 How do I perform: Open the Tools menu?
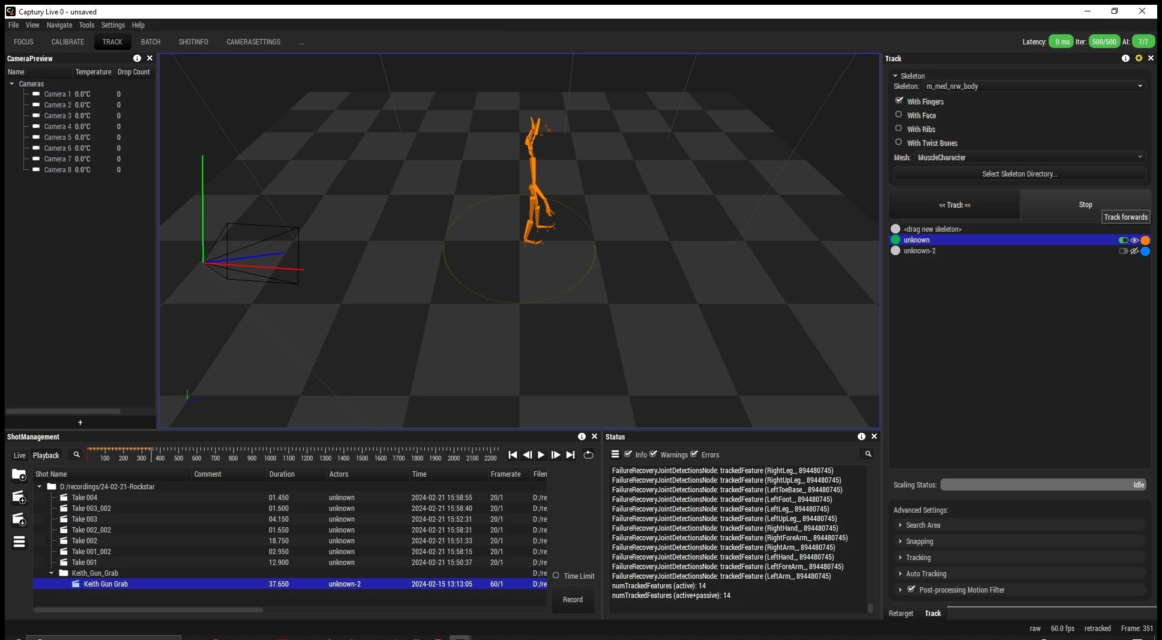pyautogui.click(x=86, y=25)
